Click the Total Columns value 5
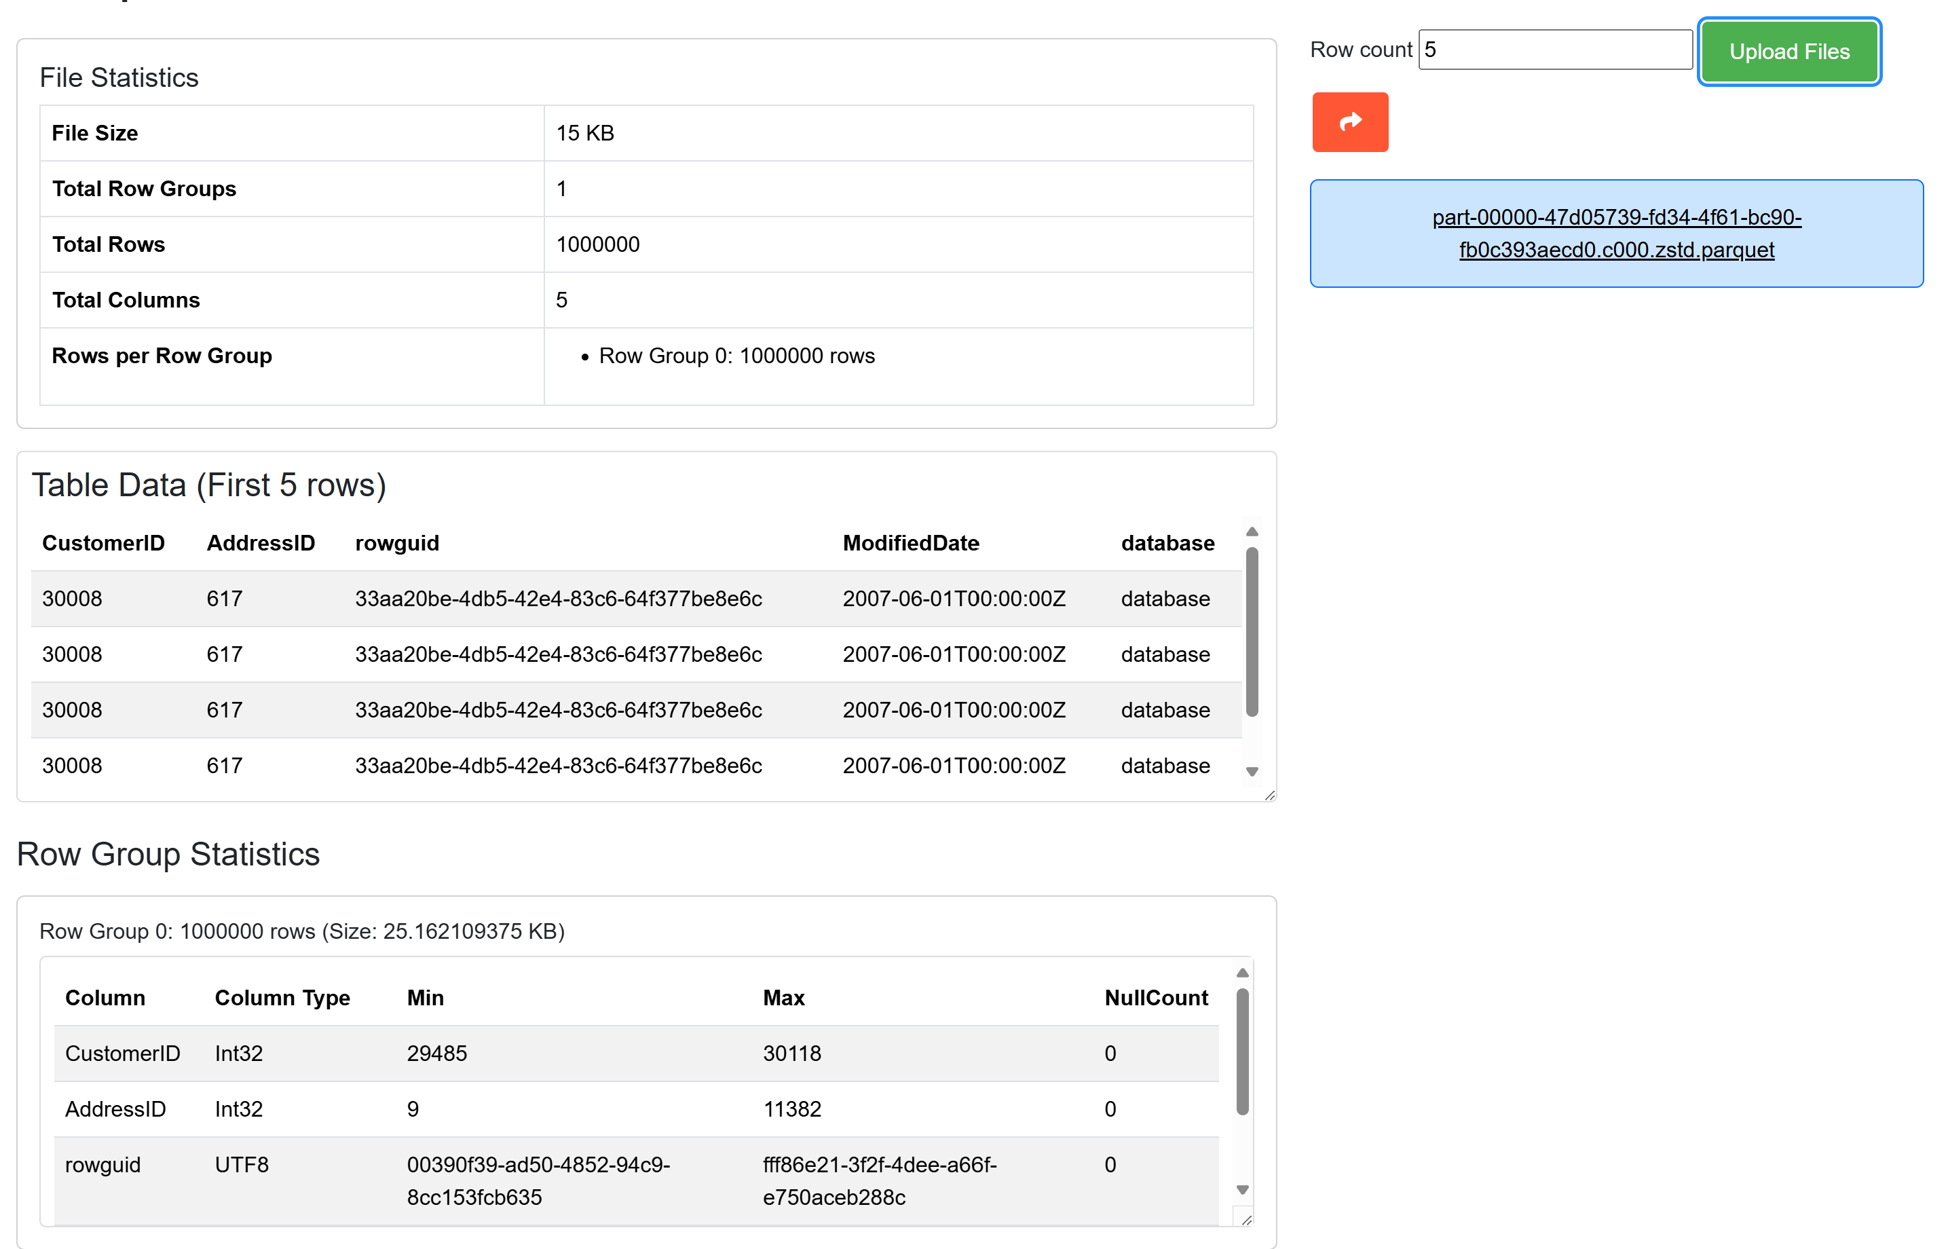This screenshot has height=1249, width=1948. pos(561,300)
